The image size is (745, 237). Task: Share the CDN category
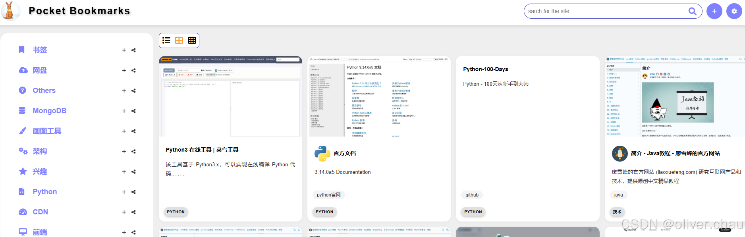click(x=133, y=212)
